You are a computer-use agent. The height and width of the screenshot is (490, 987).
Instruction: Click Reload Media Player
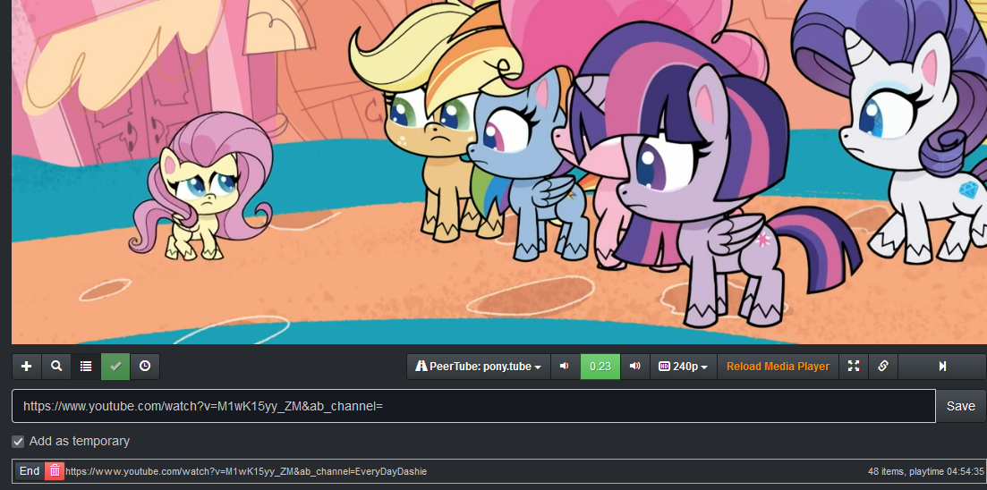pos(778,366)
